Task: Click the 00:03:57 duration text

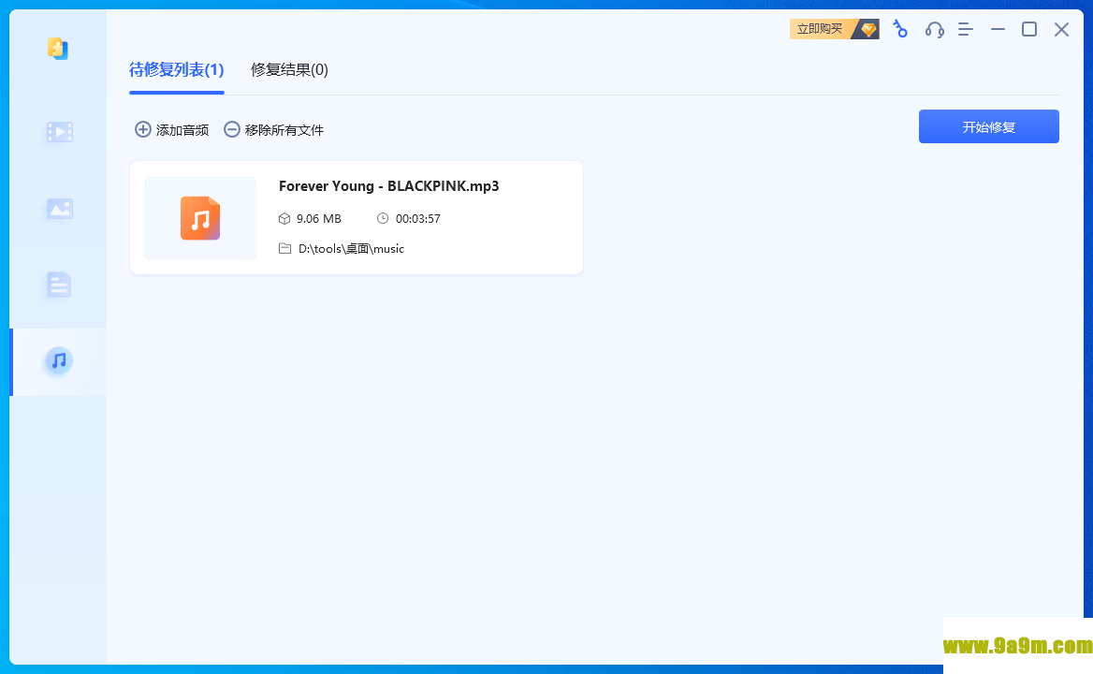Action: [418, 219]
